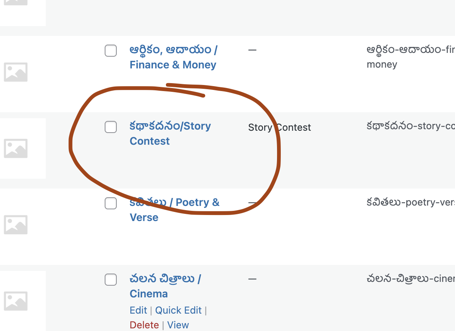Delete the Cinema category
The image size is (455, 331).
144,325
